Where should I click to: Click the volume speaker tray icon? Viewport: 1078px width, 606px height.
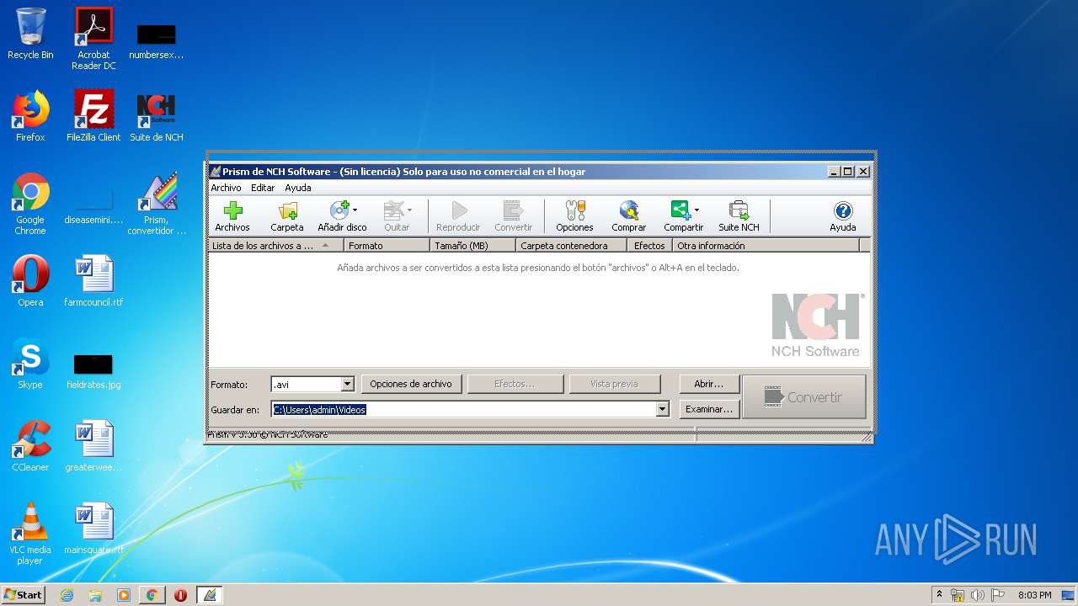[978, 595]
